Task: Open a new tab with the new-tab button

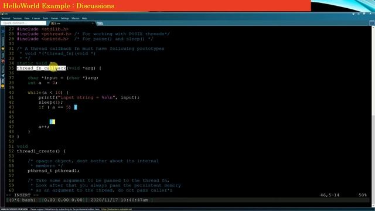Action: [100, 23]
